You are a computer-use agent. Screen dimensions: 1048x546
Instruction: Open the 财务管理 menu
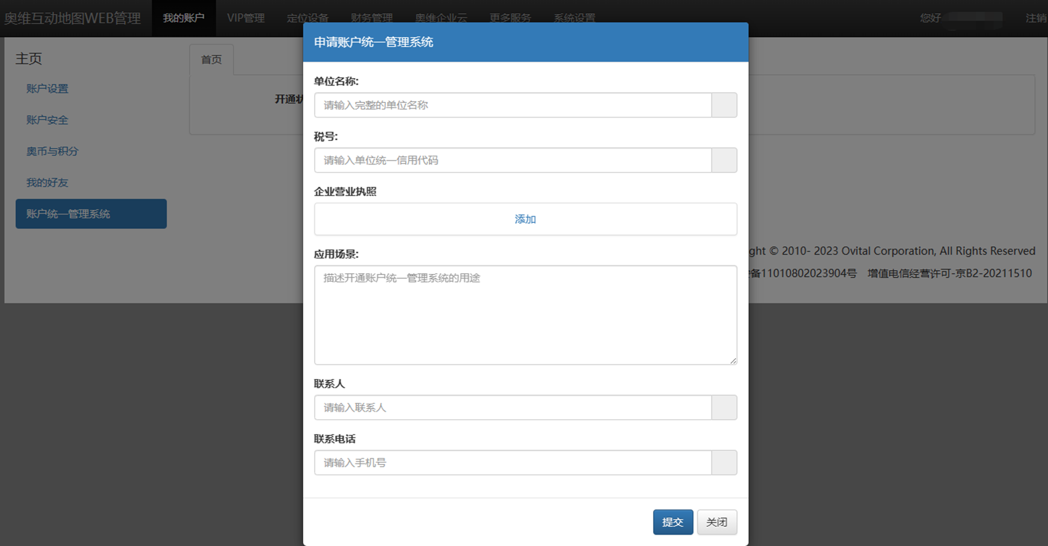tap(371, 18)
